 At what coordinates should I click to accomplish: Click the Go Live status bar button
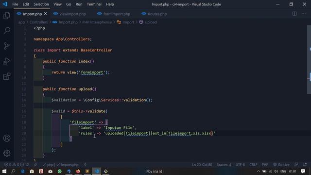click(x=281, y=165)
